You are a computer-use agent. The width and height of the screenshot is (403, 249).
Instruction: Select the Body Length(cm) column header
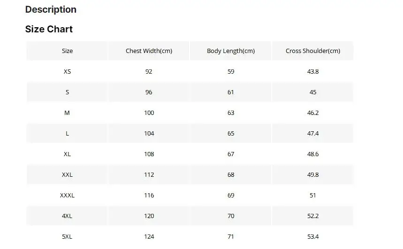point(231,51)
